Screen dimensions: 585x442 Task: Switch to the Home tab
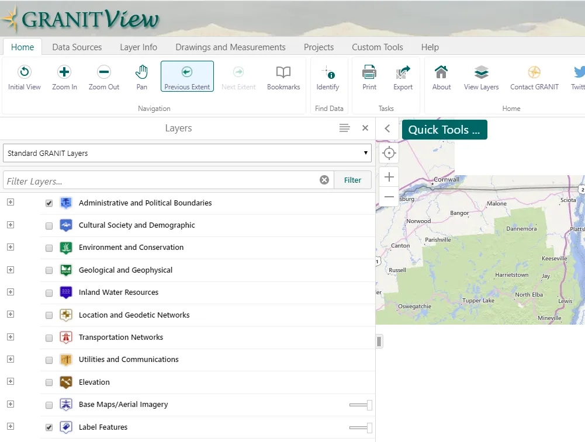(22, 47)
